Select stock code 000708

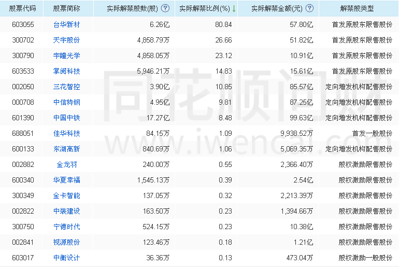point(23,102)
